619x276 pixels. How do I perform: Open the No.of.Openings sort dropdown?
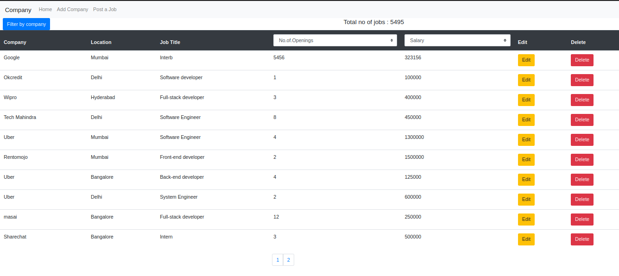[335, 40]
